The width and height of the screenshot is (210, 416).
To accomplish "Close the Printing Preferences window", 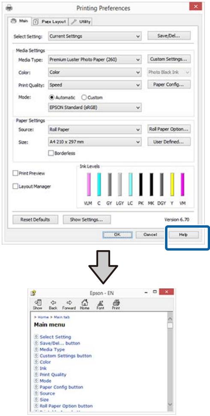I will click(196, 6).
